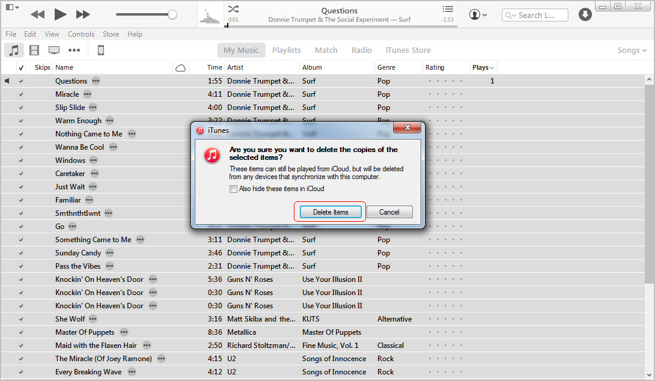Click the song list scrollbar down arrow
655x381 pixels.
[x=649, y=375]
